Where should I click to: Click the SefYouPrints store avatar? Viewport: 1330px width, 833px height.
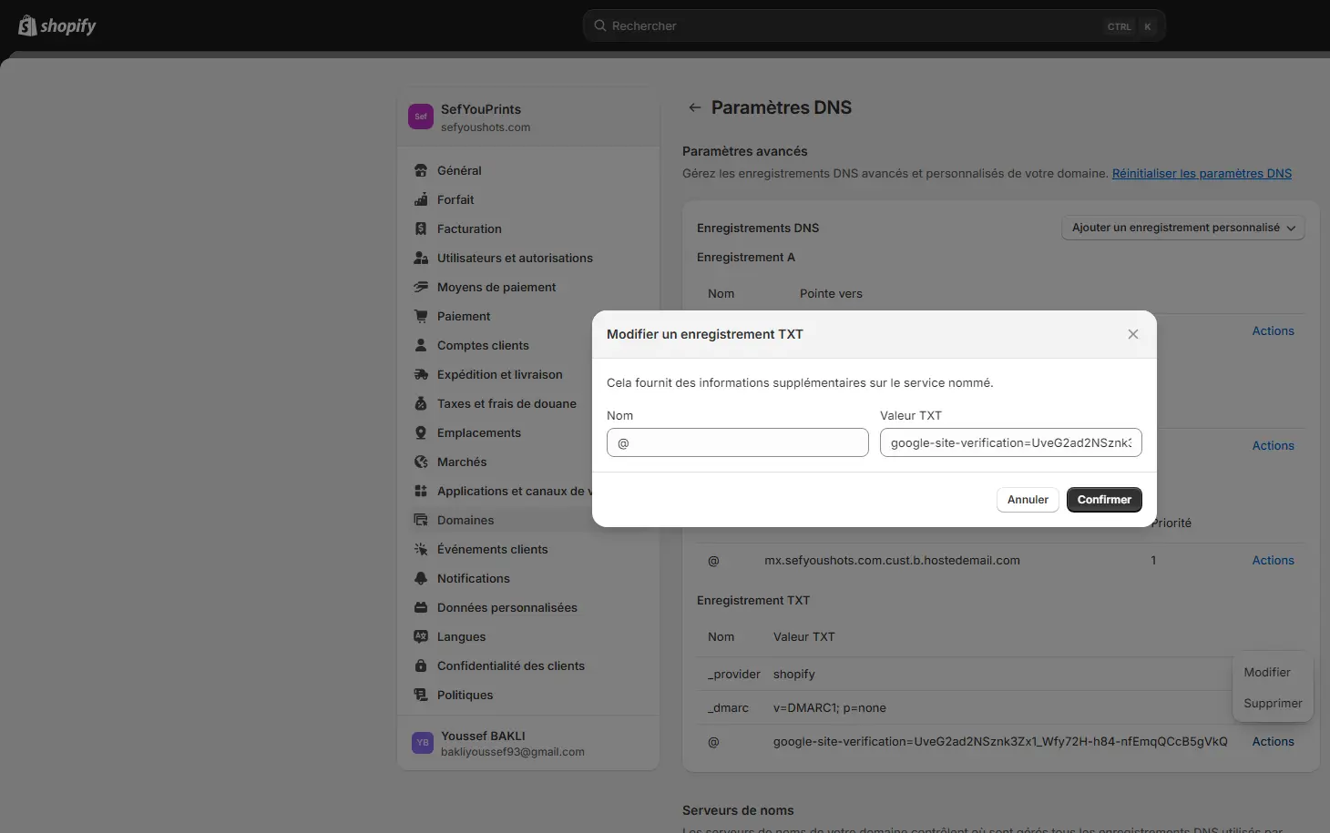[421, 117]
